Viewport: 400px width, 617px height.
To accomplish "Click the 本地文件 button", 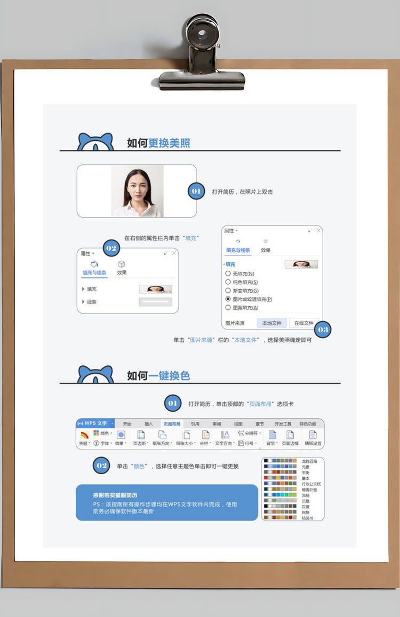I will [271, 323].
